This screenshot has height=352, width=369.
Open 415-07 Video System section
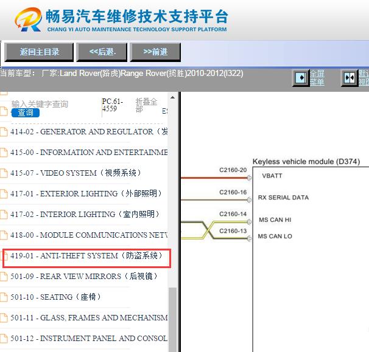pyautogui.click(x=76, y=173)
